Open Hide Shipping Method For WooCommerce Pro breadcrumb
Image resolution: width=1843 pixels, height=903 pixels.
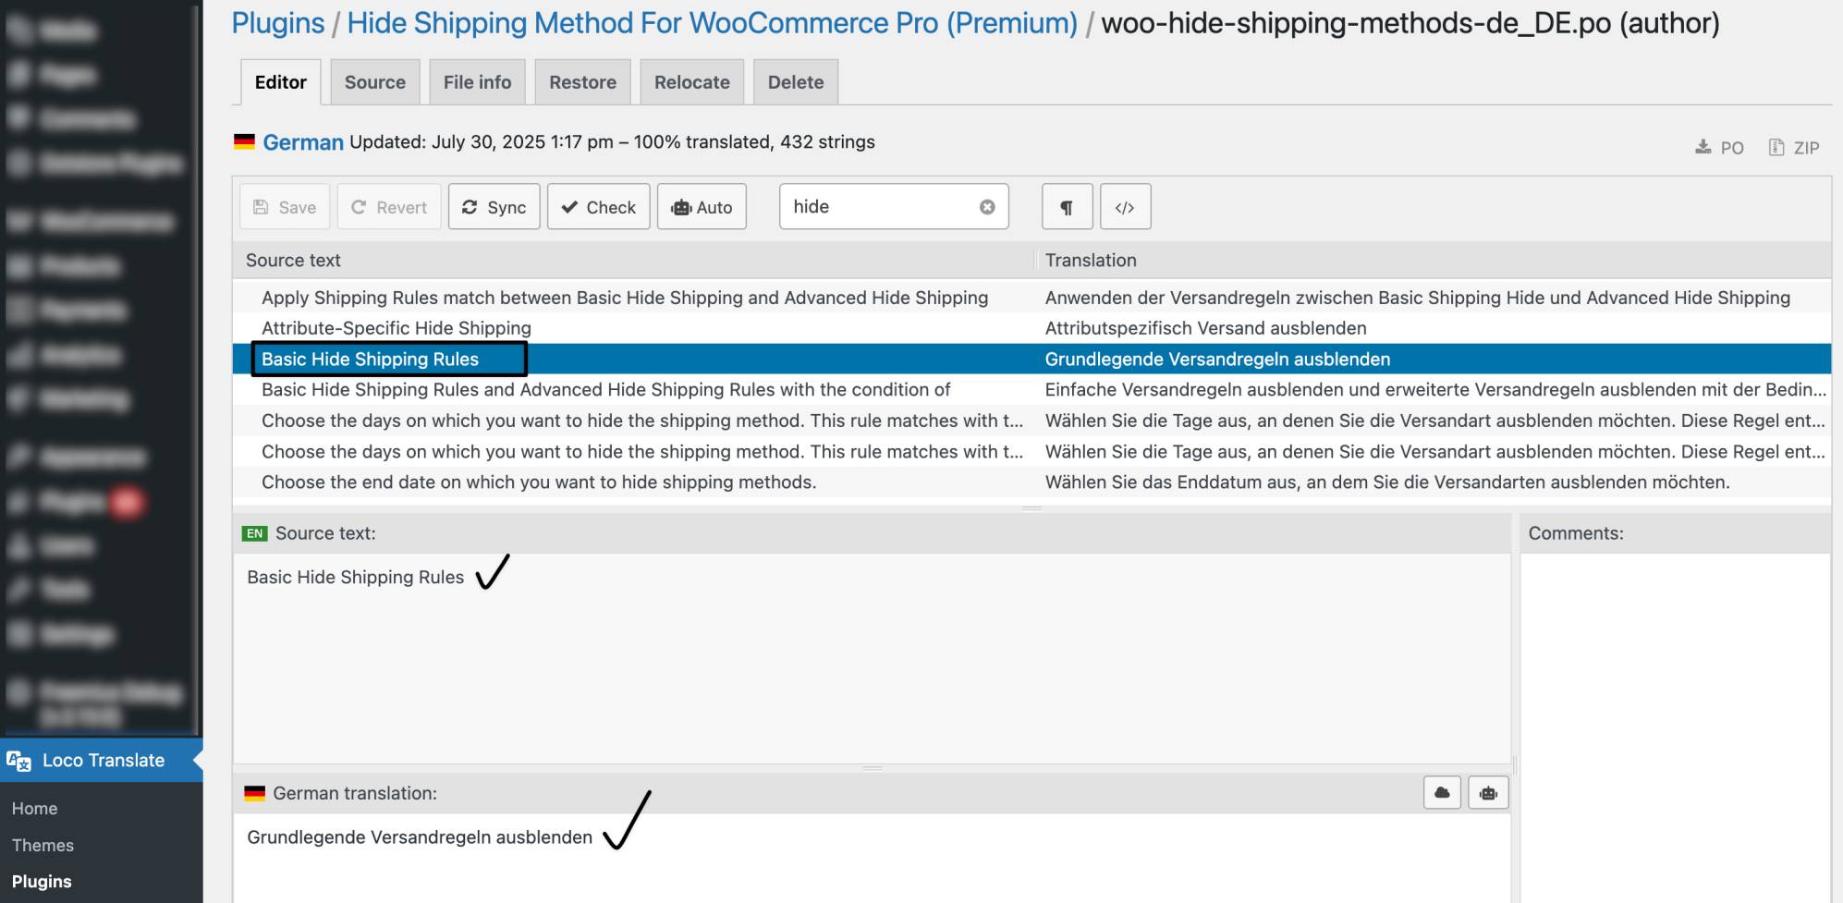(713, 23)
